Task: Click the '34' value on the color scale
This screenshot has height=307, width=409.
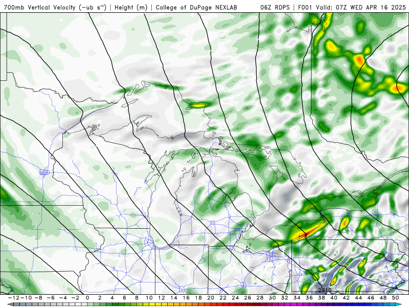Action: point(297,298)
